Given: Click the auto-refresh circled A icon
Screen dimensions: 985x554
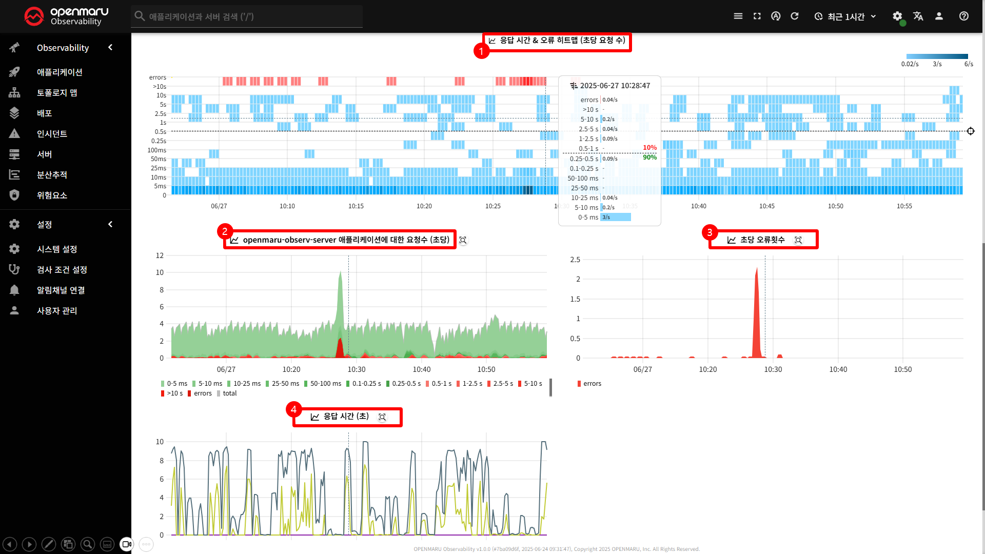Looking at the screenshot, I should pyautogui.click(x=776, y=16).
